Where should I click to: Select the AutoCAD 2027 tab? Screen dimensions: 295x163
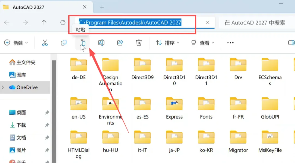46,7
